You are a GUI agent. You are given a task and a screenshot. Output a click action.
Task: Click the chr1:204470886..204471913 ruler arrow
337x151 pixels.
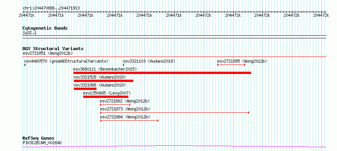click(174, 12)
